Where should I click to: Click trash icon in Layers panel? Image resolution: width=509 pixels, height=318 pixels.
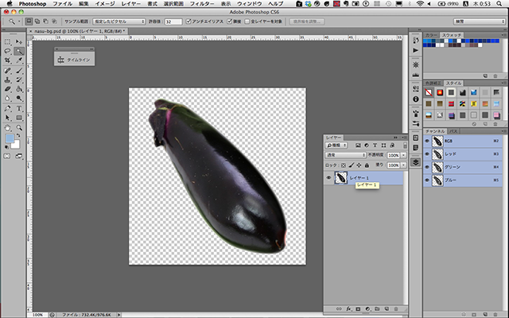pos(398,308)
